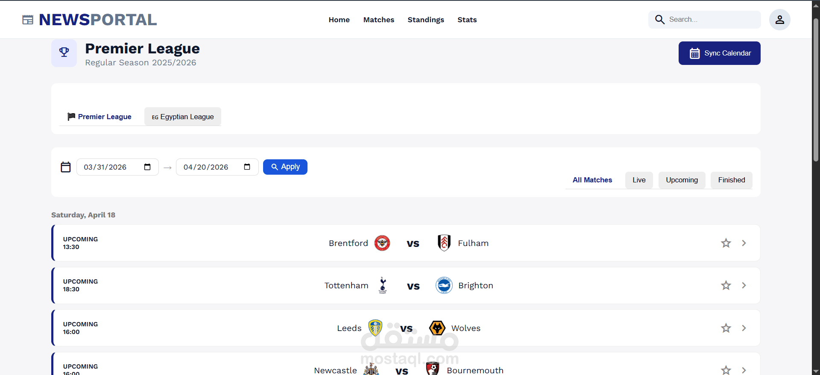Toggle the star on Tottenham vs Brighton
The width and height of the screenshot is (820, 375).
click(x=726, y=285)
